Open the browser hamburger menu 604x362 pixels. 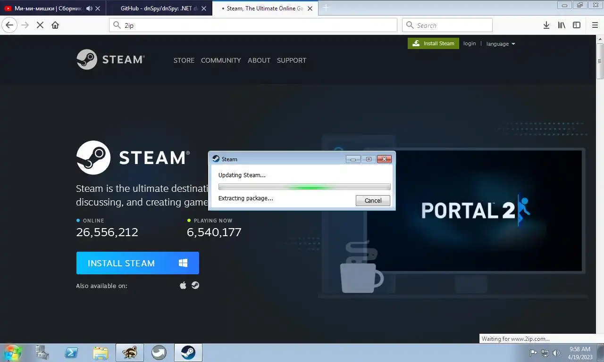[595, 25]
